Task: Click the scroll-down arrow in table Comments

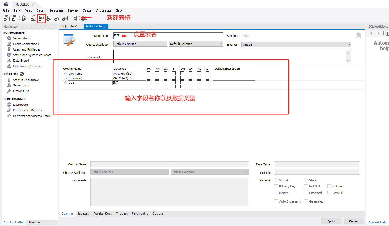Action: tap(348, 61)
